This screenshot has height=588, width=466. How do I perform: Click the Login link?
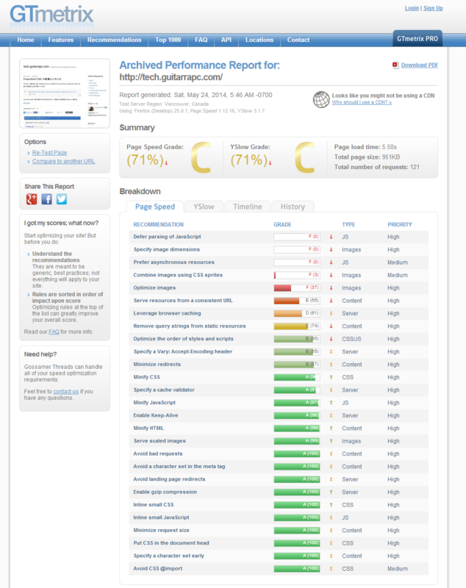tap(412, 8)
